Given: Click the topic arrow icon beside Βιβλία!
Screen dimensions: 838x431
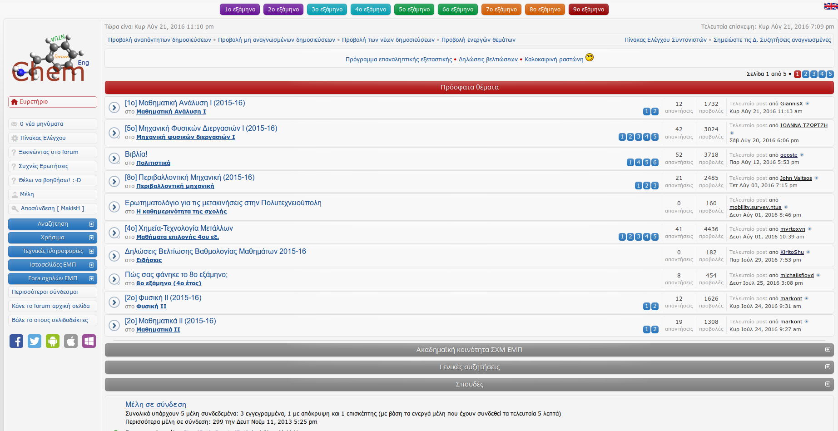Looking at the screenshot, I should pyautogui.click(x=114, y=159).
